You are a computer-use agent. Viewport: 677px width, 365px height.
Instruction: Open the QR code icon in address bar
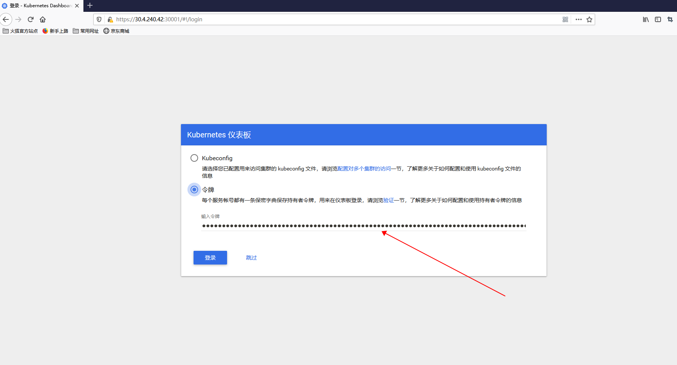click(x=565, y=19)
